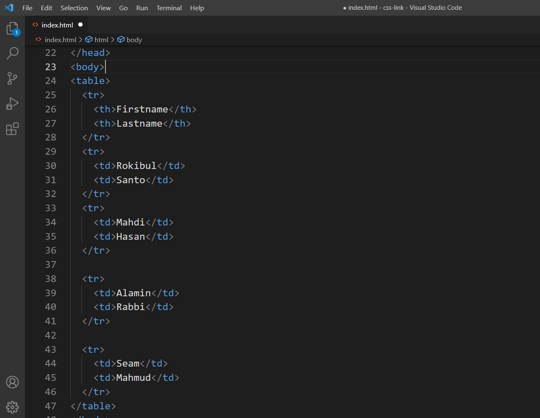Open the Extensions view
The height and width of the screenshot is (418, 540).
(x=12, y=129)
